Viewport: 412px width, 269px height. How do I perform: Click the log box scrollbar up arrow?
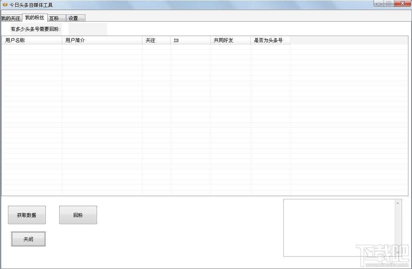coord(398,203)
